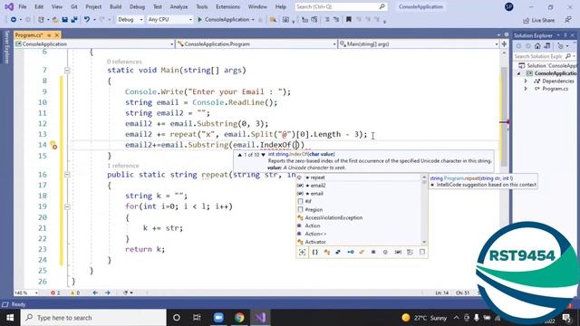Image resolution: width=580 pixels, height=326 pixels.
Task: Show next IndexOf overload arrow
Action: coord(263,155)
